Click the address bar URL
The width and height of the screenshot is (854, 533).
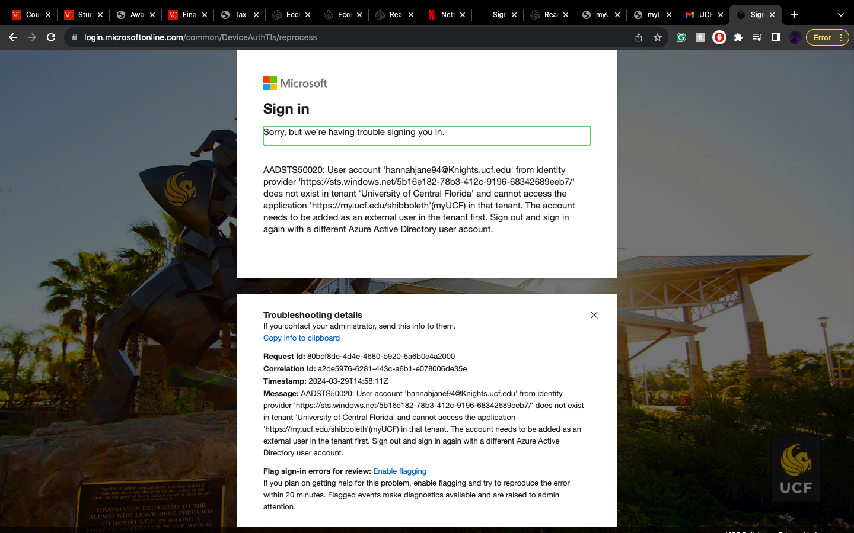point(200,37)
